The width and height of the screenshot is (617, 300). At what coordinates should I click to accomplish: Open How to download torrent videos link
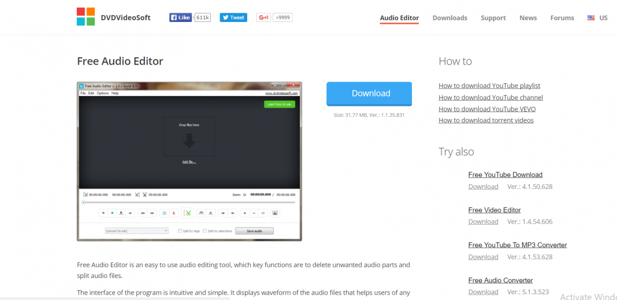coord(486,120)
